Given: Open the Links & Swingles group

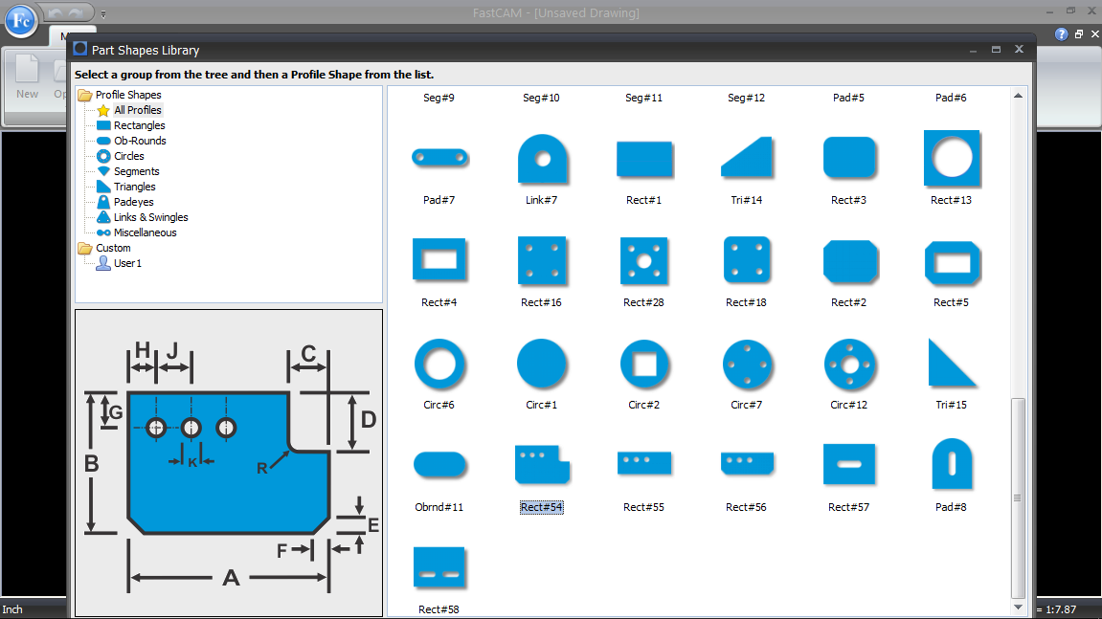Looking at the screenshot, I should (x=151, y=218).
